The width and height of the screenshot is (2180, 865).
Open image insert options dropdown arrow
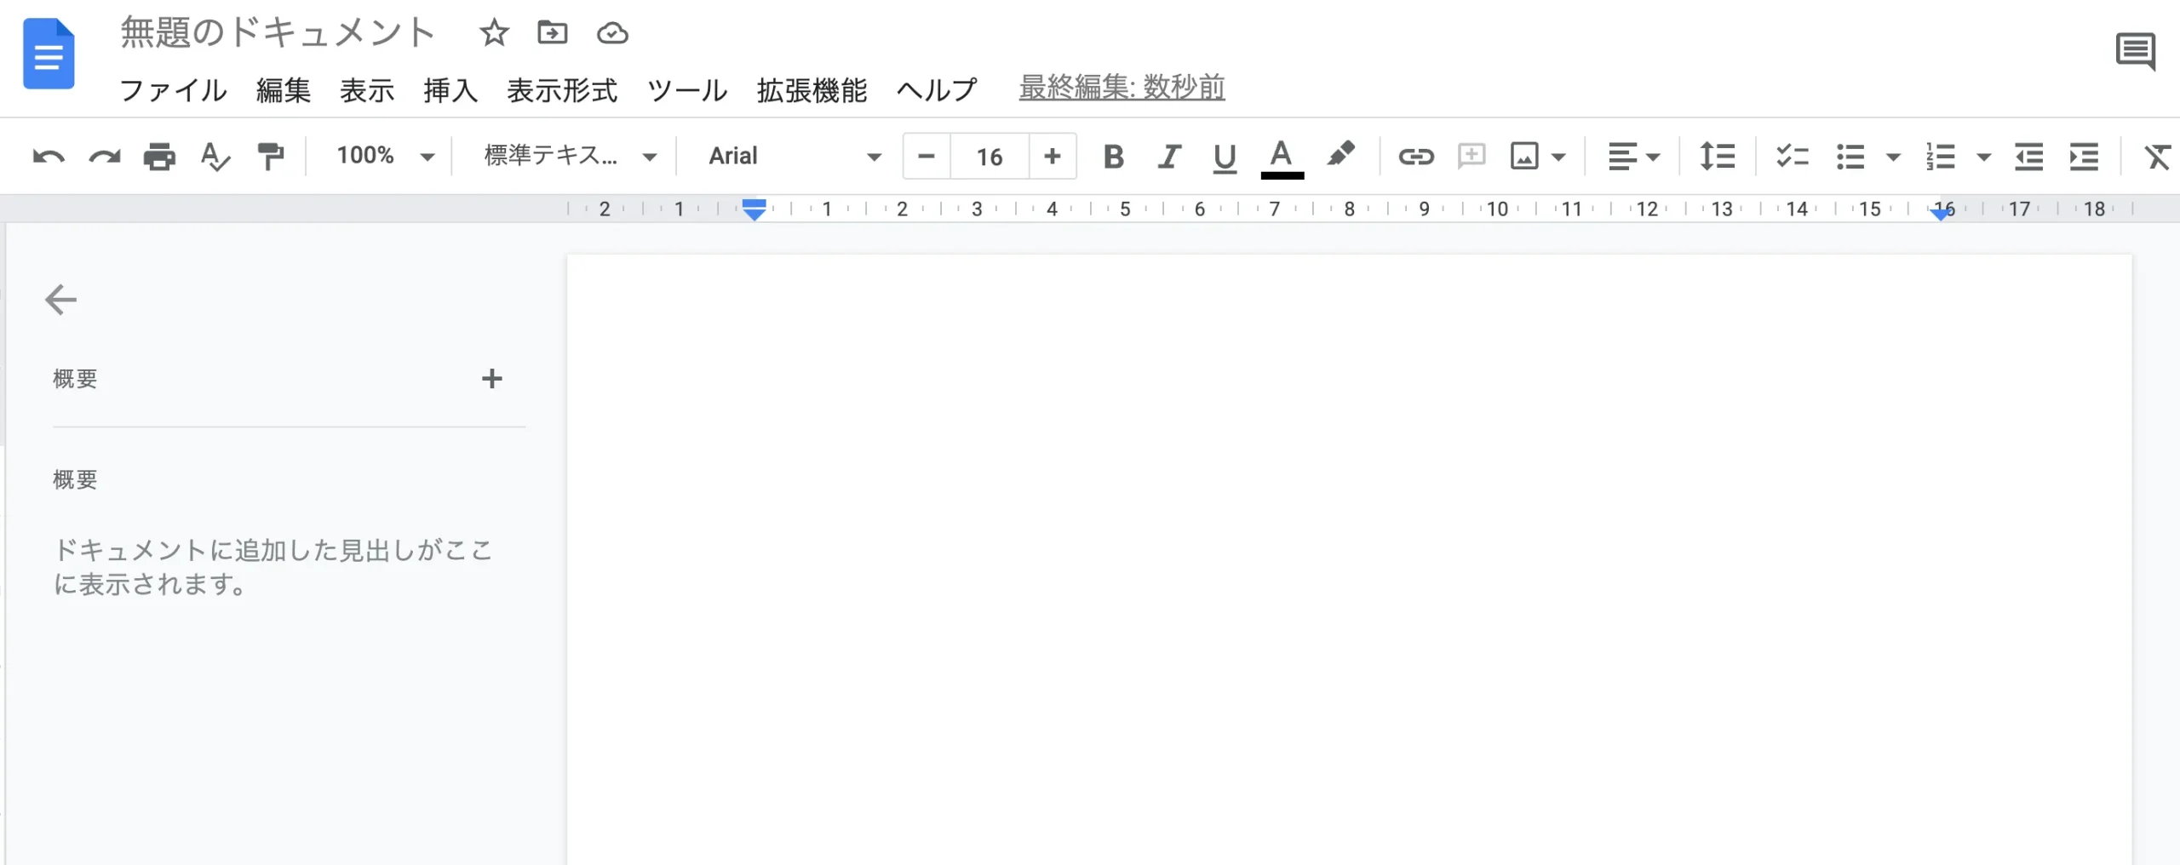[x=1558, y=157]
